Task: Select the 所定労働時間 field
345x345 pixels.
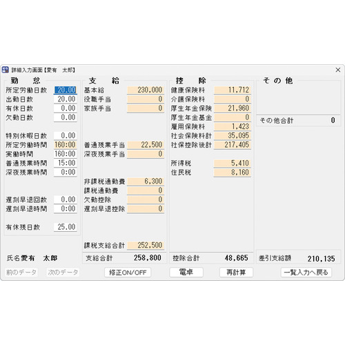Action: pos(66,145)
